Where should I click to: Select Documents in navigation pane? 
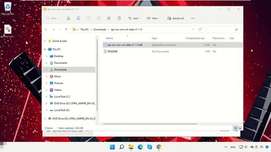[61, 63]
